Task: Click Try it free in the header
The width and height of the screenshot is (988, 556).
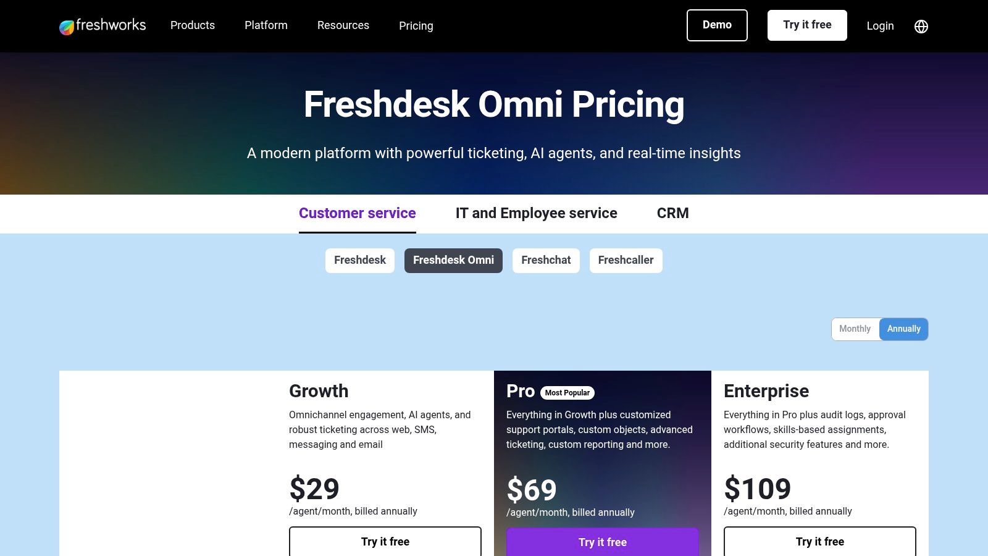Action: tap(806, 25)
